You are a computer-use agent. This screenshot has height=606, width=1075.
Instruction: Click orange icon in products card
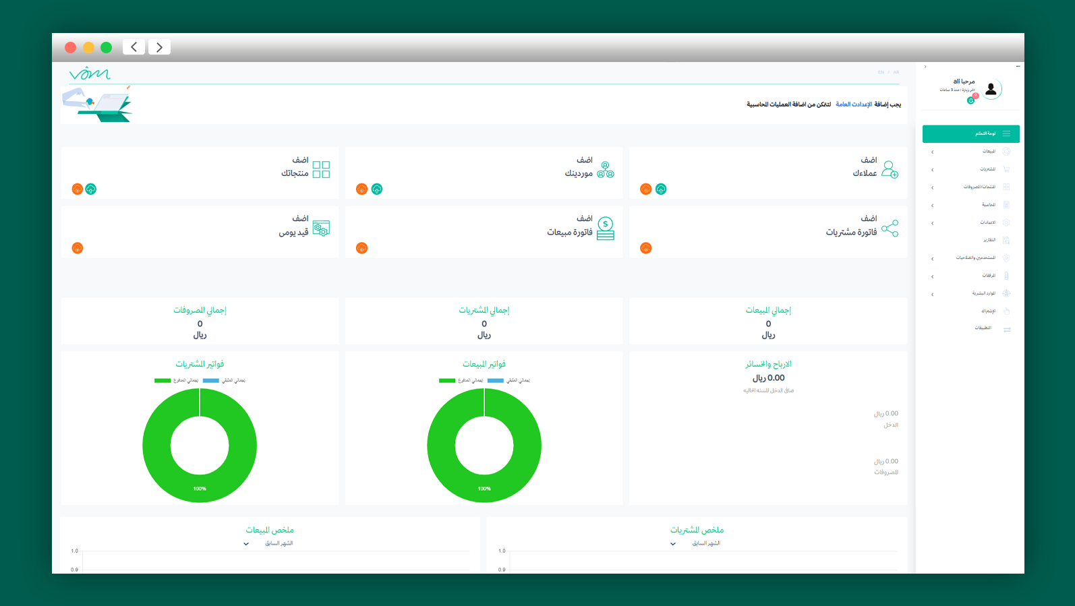tap(78, 189)
